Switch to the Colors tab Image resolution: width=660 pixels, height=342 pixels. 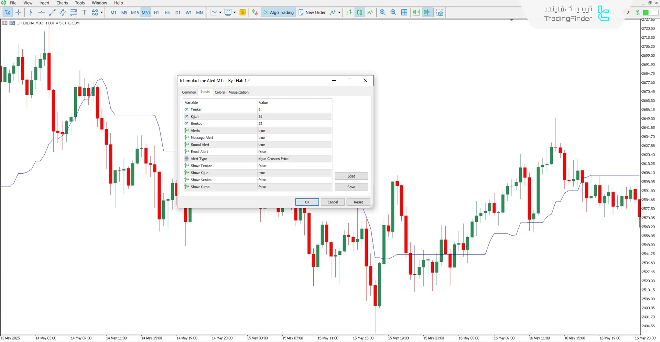click(x=219, y=92)
